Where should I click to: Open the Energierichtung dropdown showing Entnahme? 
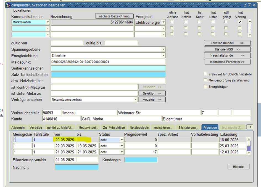pyautogui.click(x=163, y=56)
